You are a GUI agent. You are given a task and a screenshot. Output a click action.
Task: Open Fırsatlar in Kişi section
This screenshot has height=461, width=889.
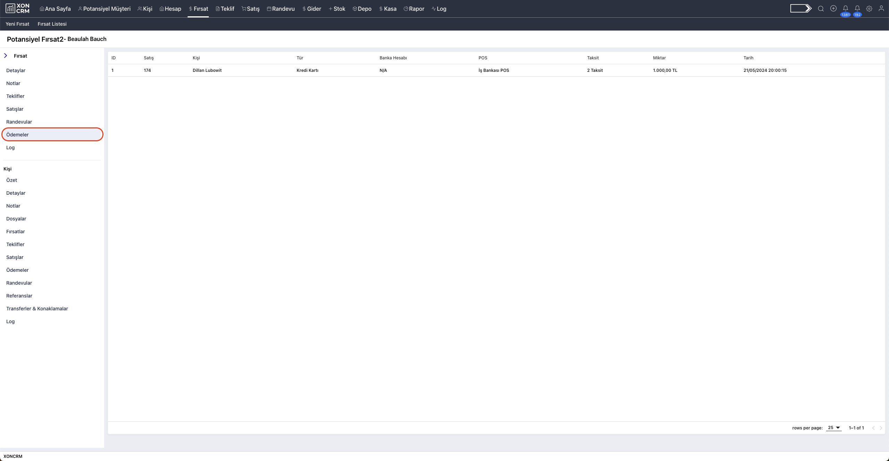coord(16,232)
